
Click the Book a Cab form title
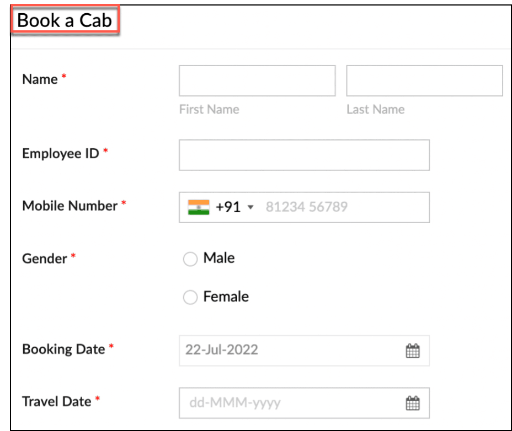[65, 20]
